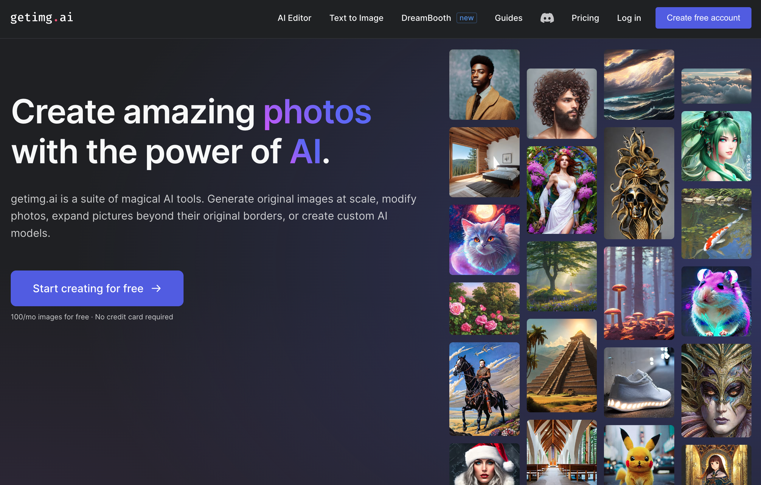The width and height of the screenshot is (761, 485).
Task: Open the clouds skyscape thumbnail
Action: tap(716, 86)
